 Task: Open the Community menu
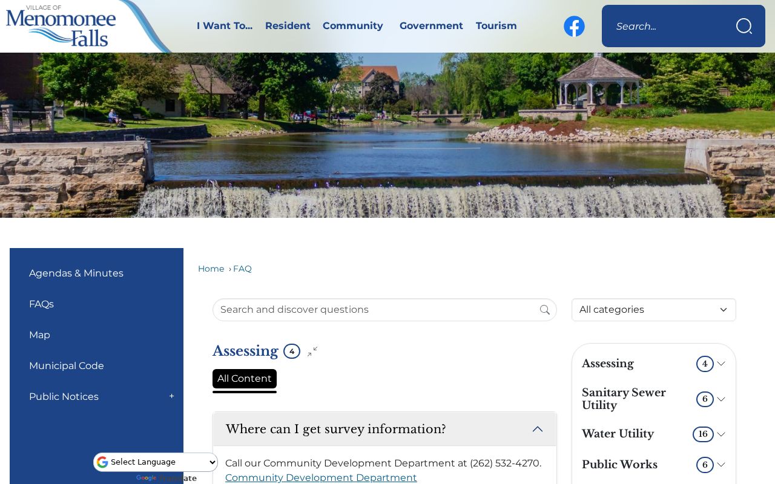tap(353, 26)
